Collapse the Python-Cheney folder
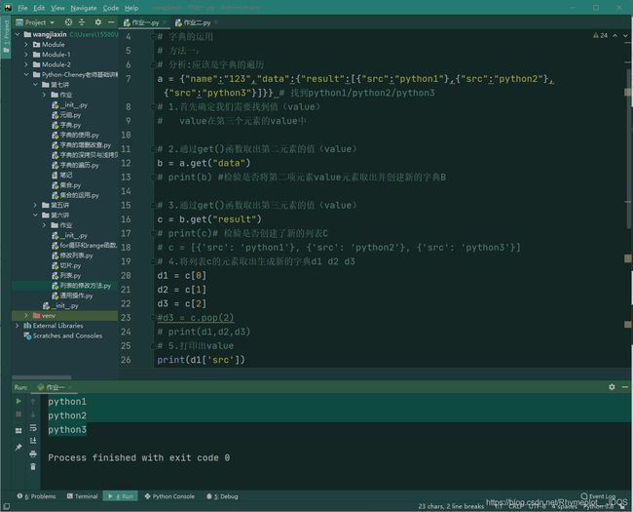The width and height of the screenshot is (633, 512). click(x=26, y=74)
